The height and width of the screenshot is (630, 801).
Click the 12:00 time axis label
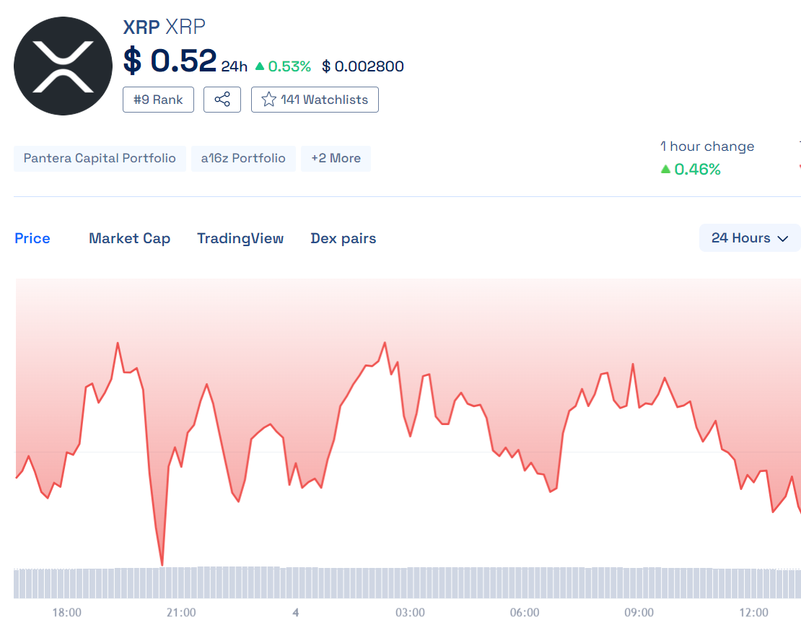(753, 613)
